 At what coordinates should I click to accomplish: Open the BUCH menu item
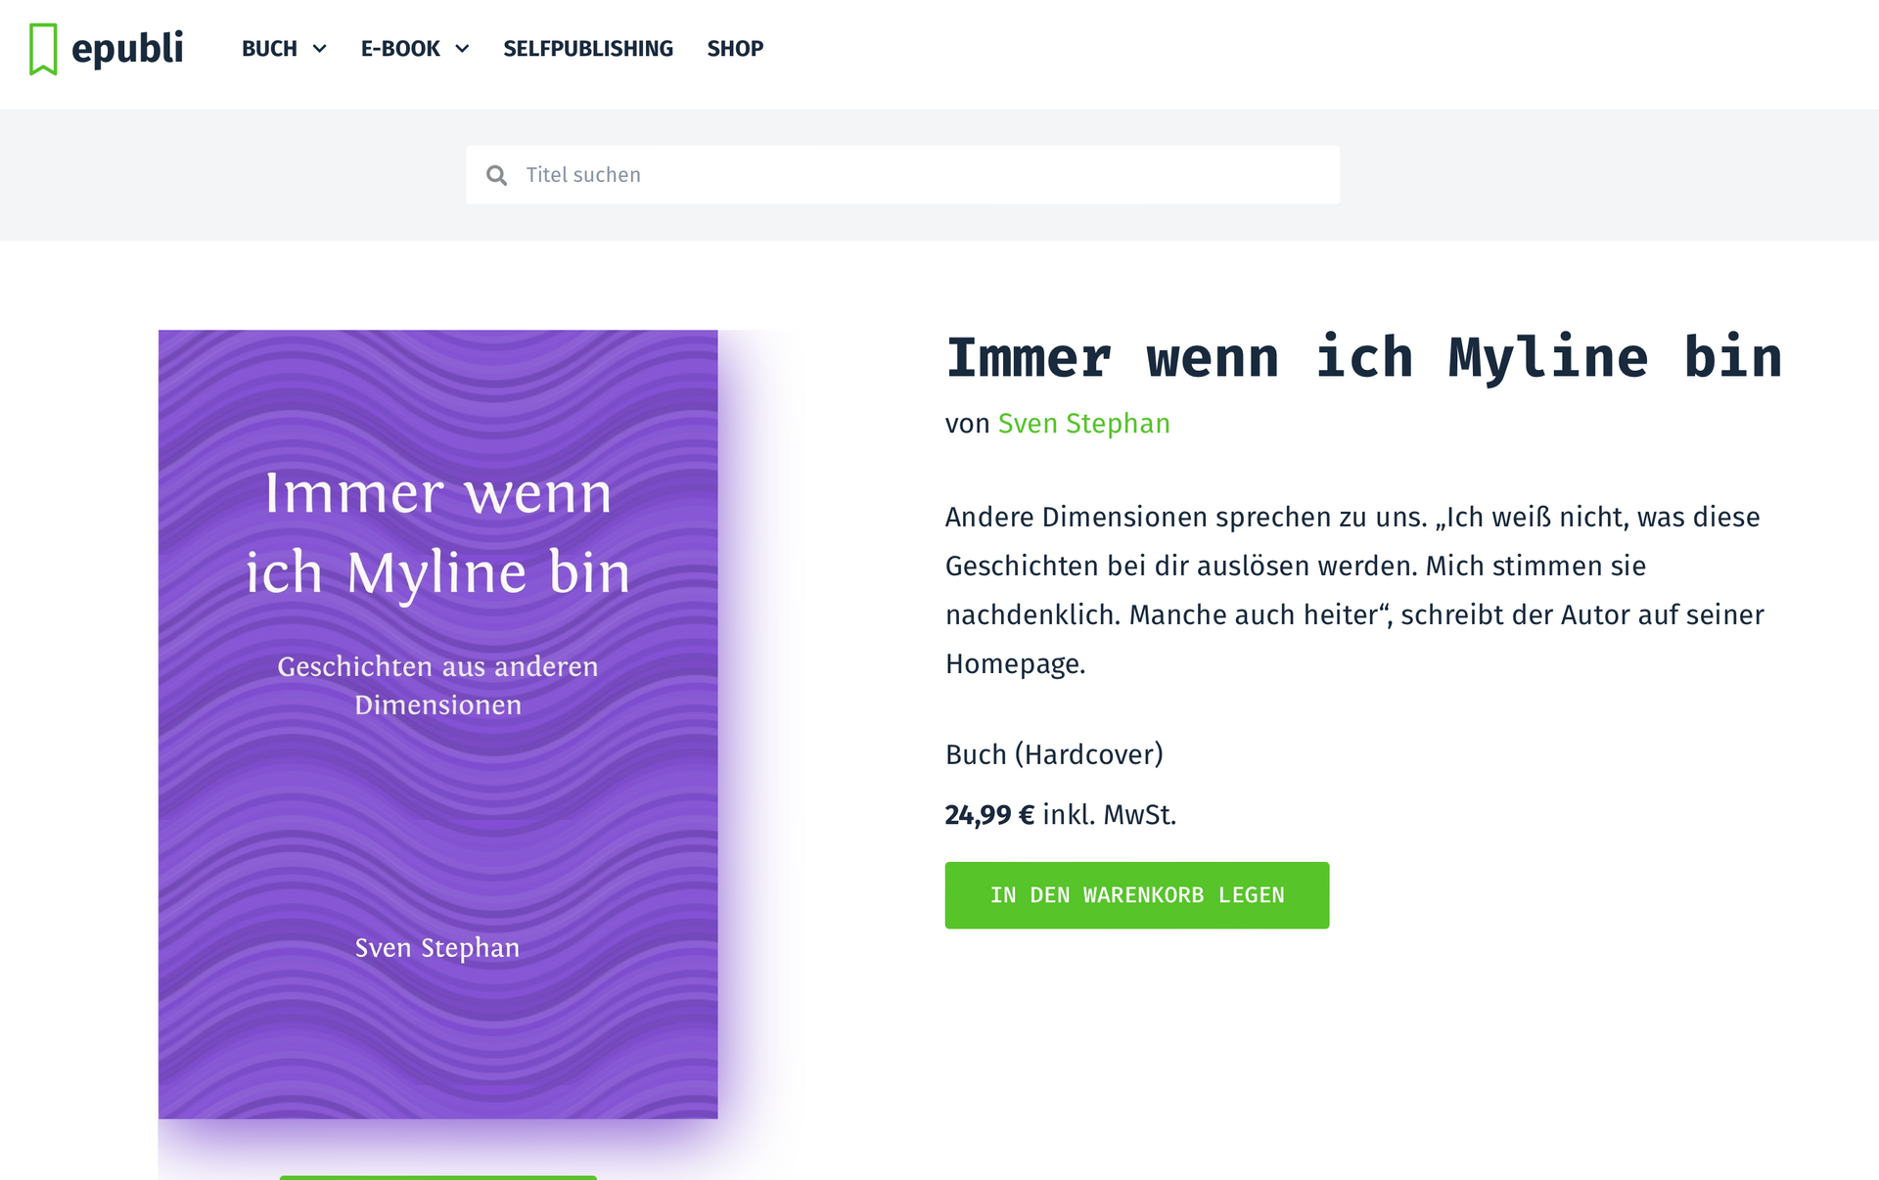click(x=269, y=49)
